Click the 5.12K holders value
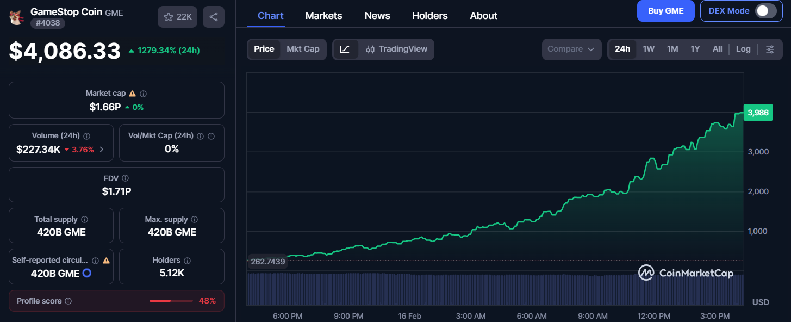 172,273
